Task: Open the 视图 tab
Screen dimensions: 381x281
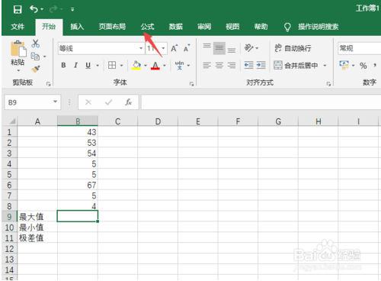Action: (x=232, y=27)
